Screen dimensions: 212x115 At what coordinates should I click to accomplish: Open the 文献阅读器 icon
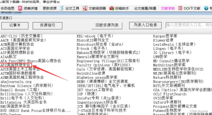coord(85,8)
